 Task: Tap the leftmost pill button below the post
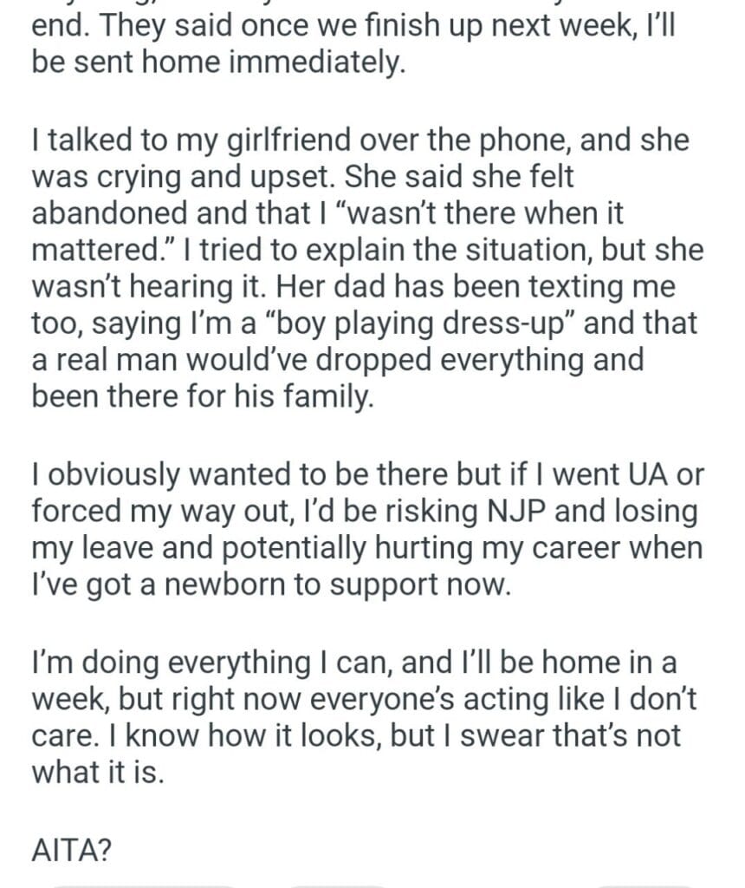tap(143, 883)
